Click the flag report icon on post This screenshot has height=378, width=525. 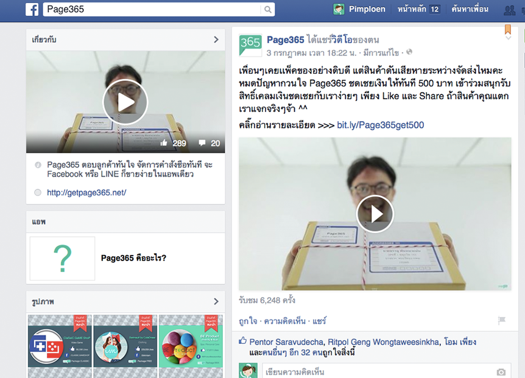[502, 320]
